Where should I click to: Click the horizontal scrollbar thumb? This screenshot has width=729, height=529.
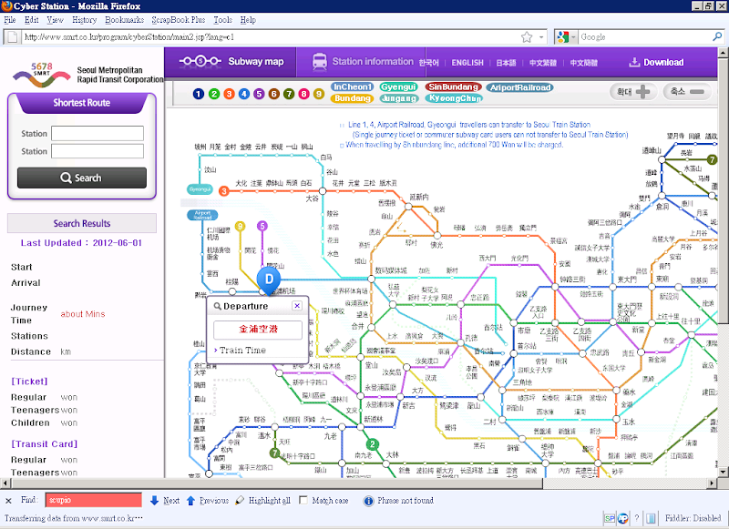[x=276, y=483]
